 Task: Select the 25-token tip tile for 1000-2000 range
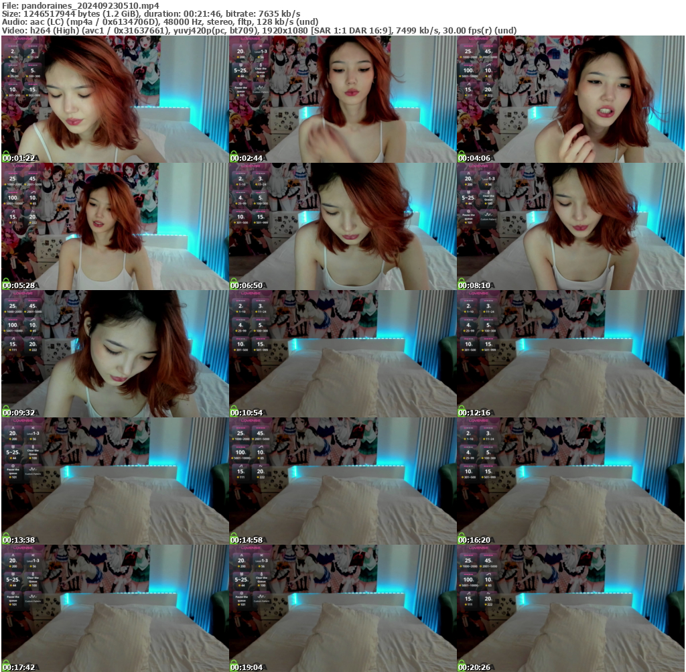467,52
